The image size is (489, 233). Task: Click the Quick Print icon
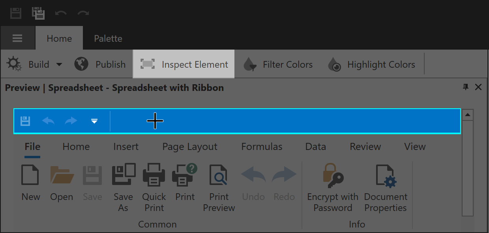tap(154, 175)
